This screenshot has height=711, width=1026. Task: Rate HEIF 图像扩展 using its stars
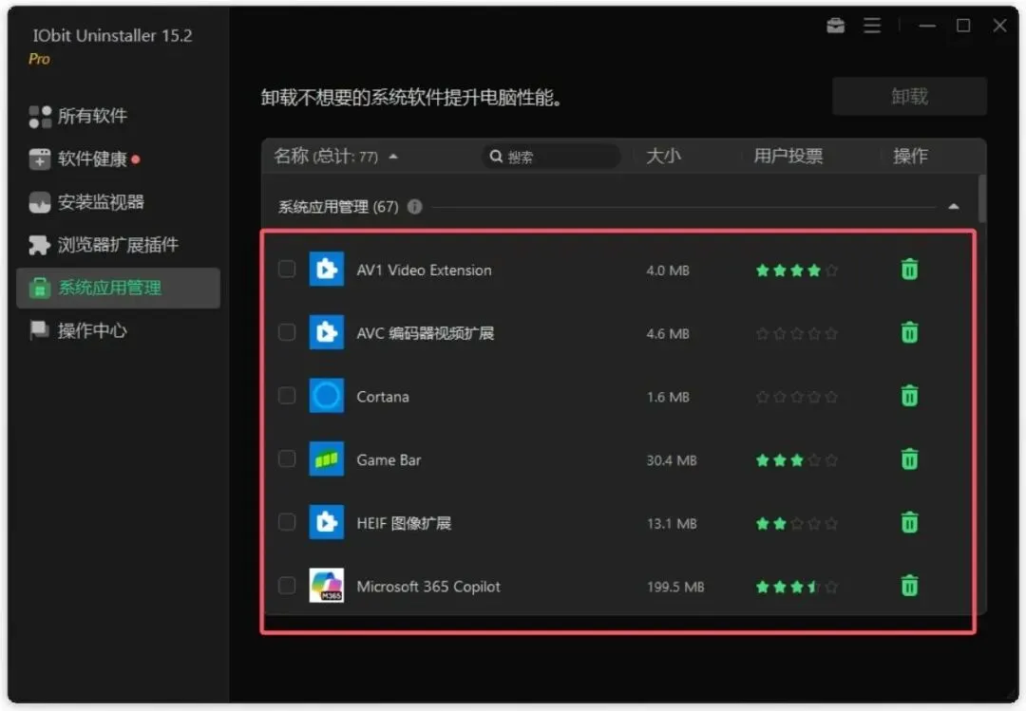[x=796, y=523]
